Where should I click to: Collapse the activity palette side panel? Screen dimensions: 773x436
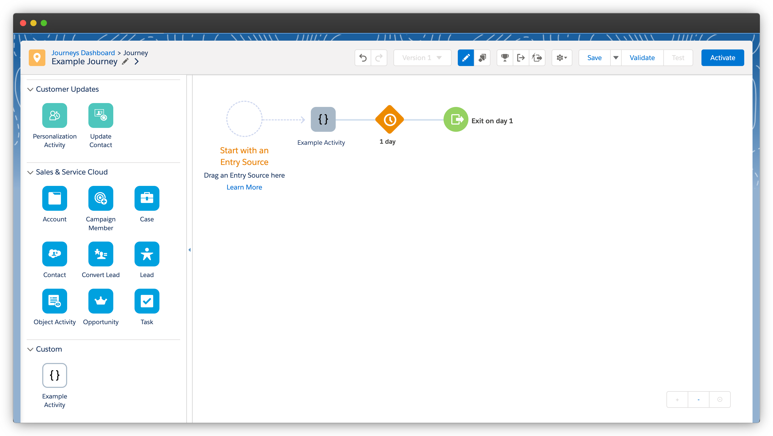click(189, 250)
